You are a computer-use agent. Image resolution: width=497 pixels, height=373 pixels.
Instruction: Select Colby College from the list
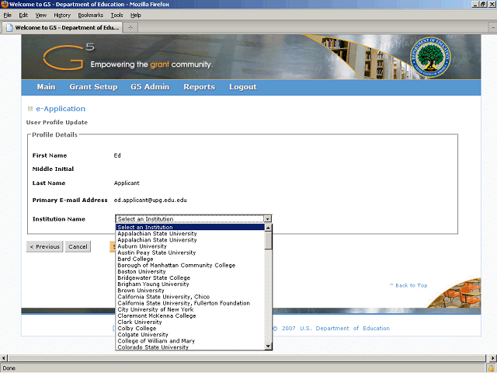[x=189, y=329]
